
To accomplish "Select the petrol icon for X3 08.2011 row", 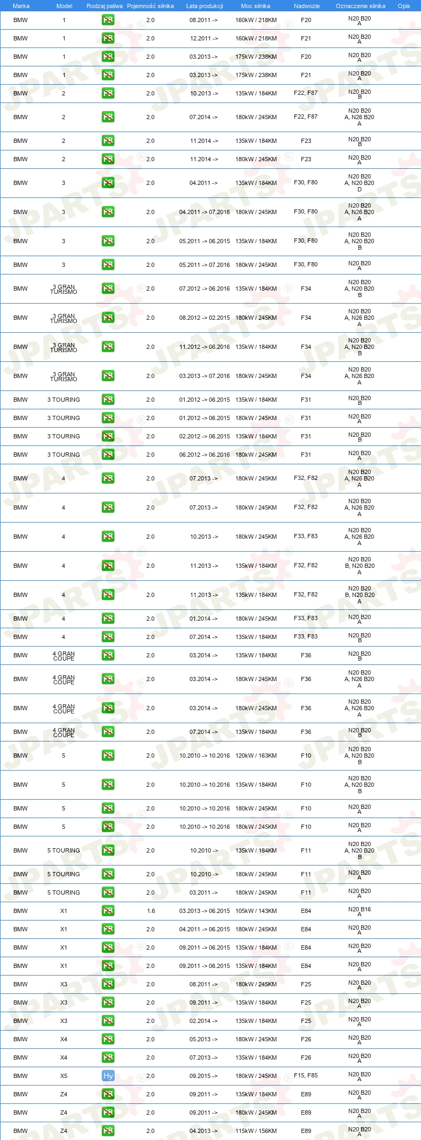I will 108,984.
